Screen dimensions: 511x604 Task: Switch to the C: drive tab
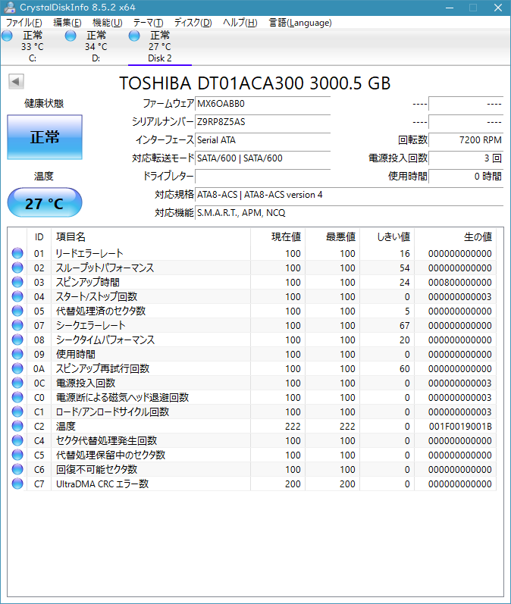(x=33, y=47)
